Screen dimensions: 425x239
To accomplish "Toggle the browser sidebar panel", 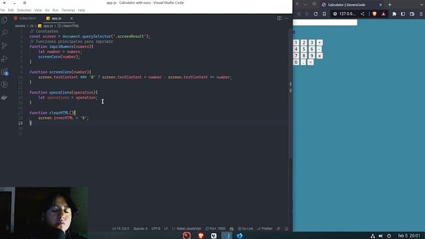I will tap(403, 14).
